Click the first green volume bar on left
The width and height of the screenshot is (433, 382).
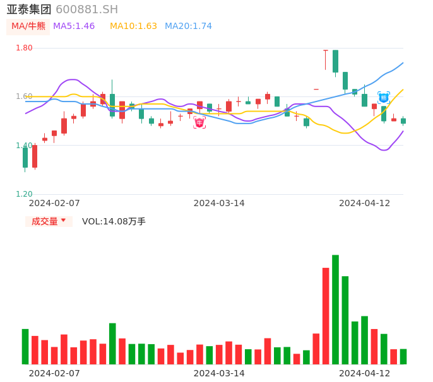click(x=25, y=346)
